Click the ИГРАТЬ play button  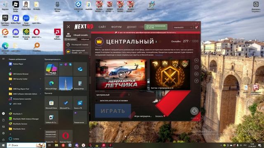pos(113,111)
